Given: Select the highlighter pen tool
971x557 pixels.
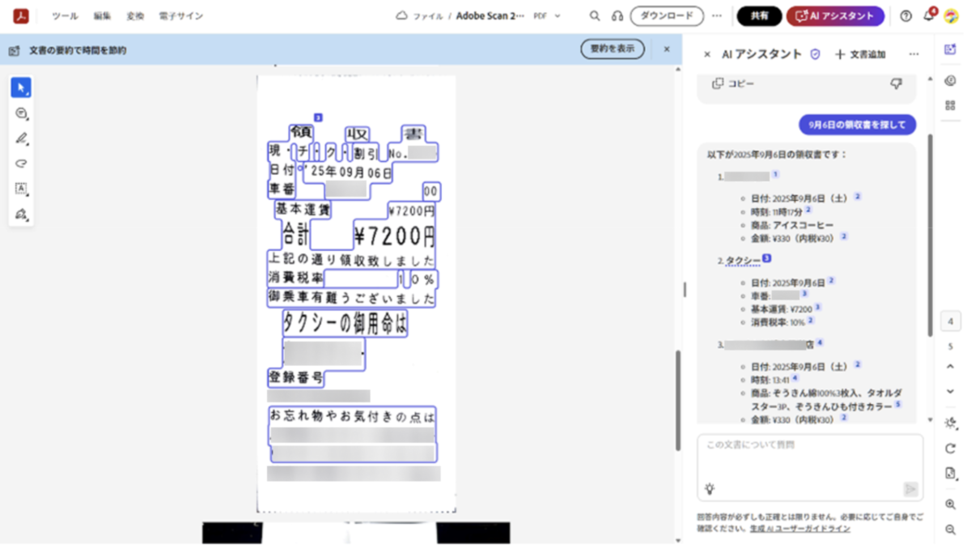Looking at the screenshot, I should tap(21, 138).
